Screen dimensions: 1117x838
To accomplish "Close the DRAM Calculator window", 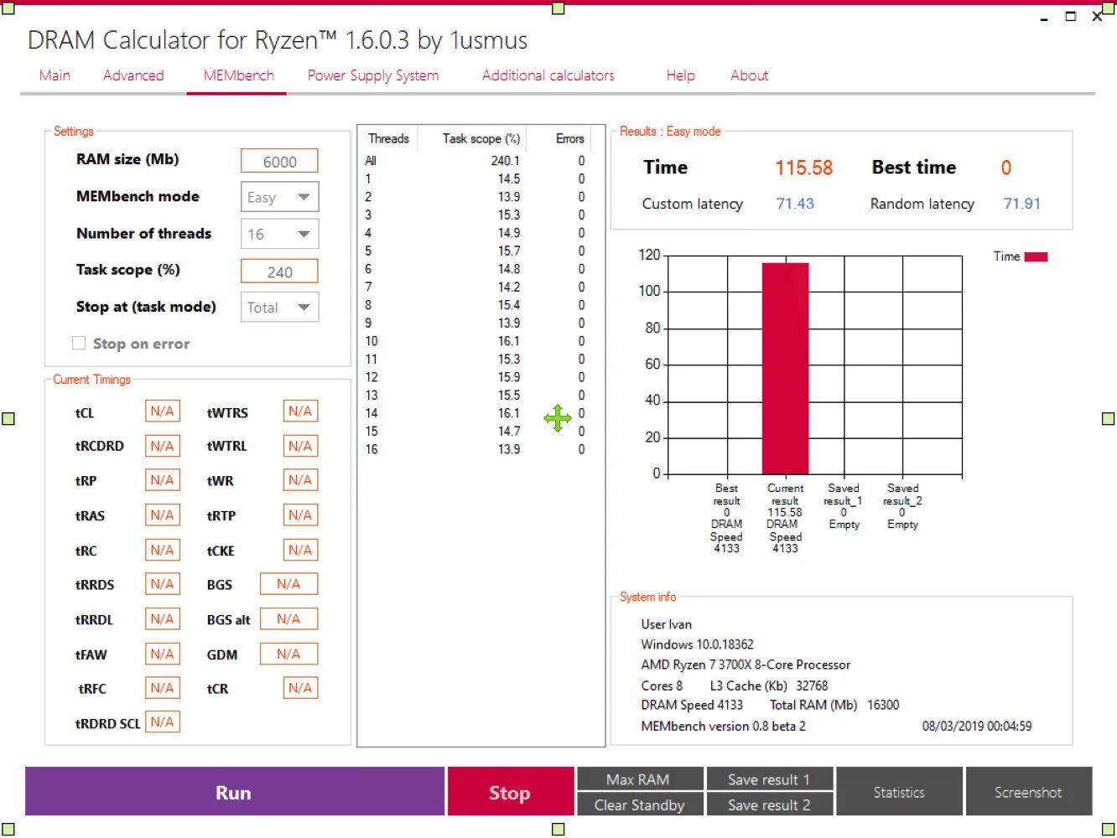I will tap(1097, 16).
